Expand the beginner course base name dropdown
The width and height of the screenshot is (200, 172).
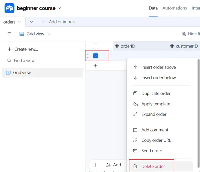coord(59,8)
